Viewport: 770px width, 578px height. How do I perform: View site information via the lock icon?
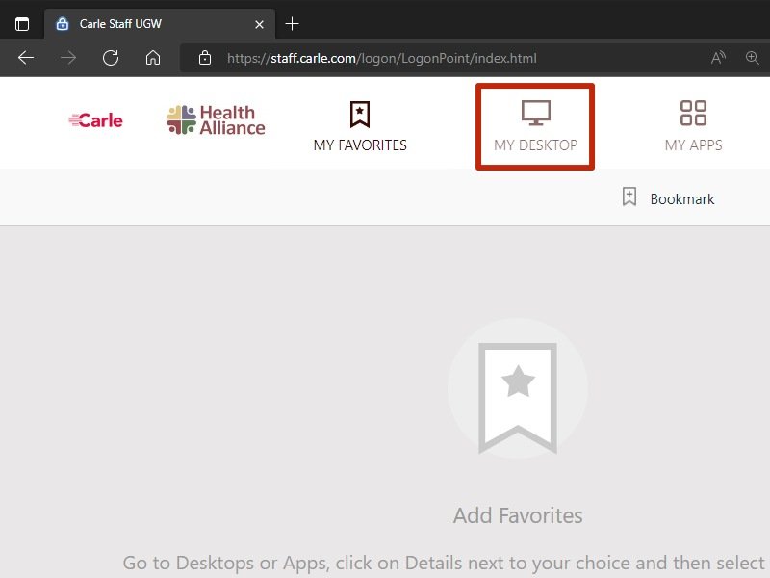click(x=204, y=58)
